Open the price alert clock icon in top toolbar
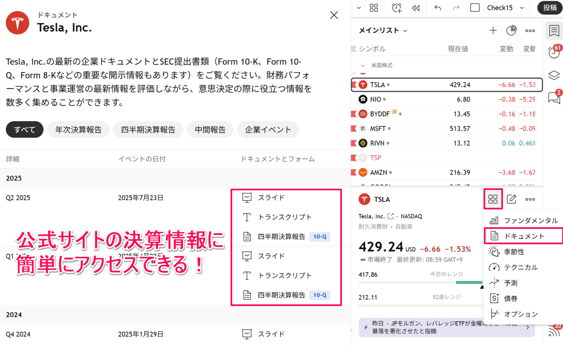This screenshot has height=345, width=563. coord(396,7)
